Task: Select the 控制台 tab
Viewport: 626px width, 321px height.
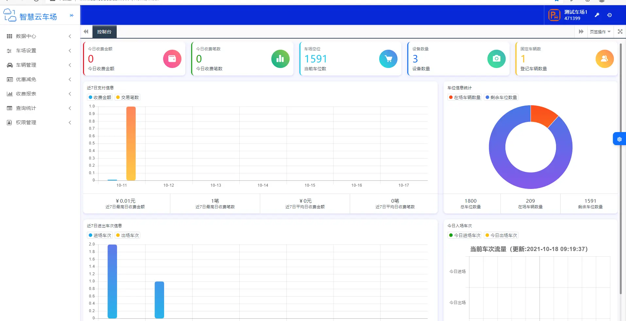Action: click(x=104, y=32)
